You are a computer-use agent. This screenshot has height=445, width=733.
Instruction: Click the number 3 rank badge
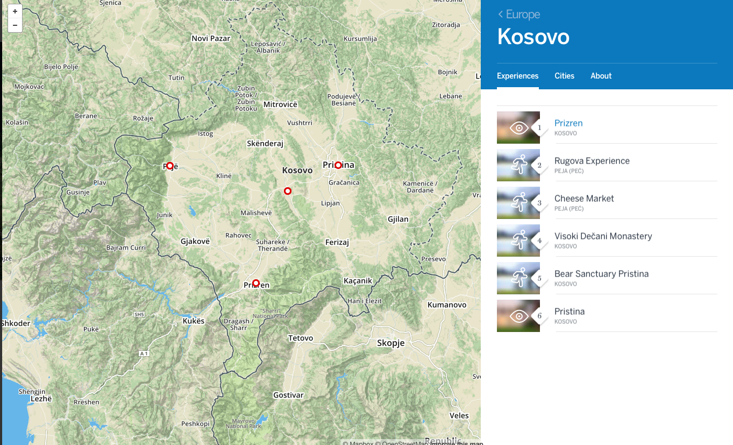pos(539,203)
